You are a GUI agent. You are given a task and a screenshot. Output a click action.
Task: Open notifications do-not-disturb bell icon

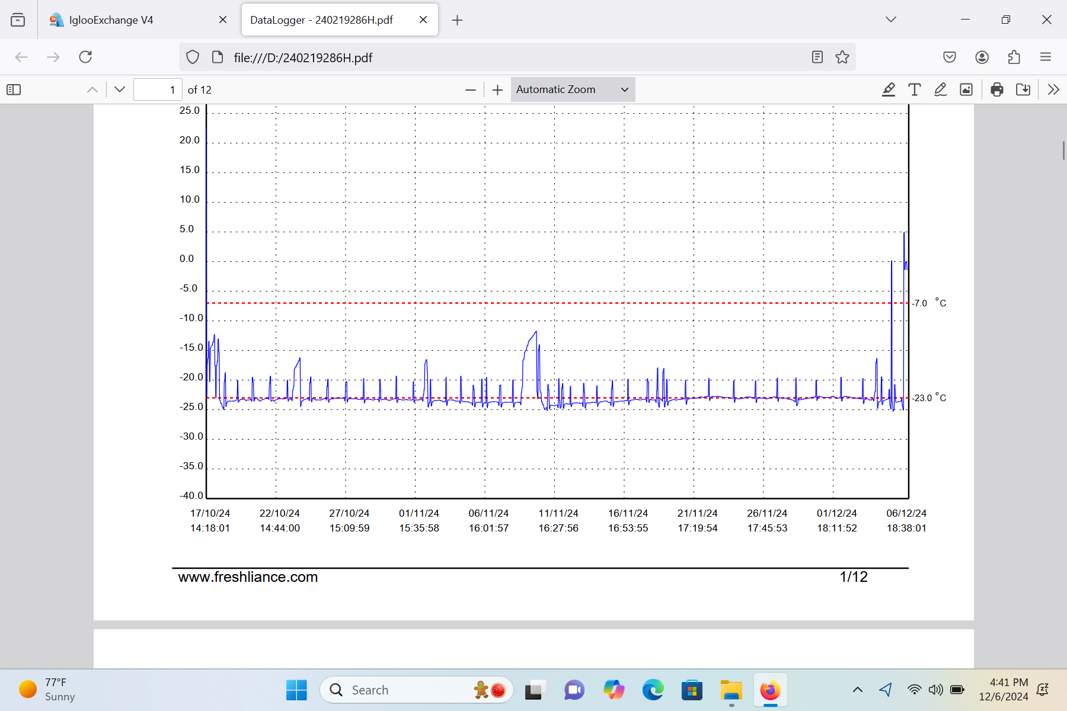click(x=1043, y=690)
